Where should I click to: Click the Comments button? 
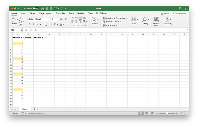(x=180, y=13)
